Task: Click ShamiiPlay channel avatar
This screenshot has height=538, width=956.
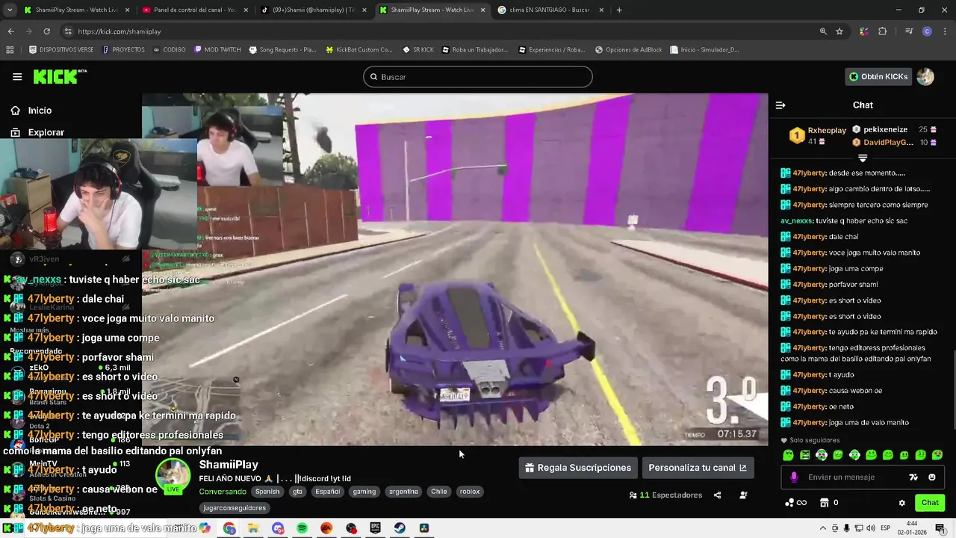Action: (173, 476)
